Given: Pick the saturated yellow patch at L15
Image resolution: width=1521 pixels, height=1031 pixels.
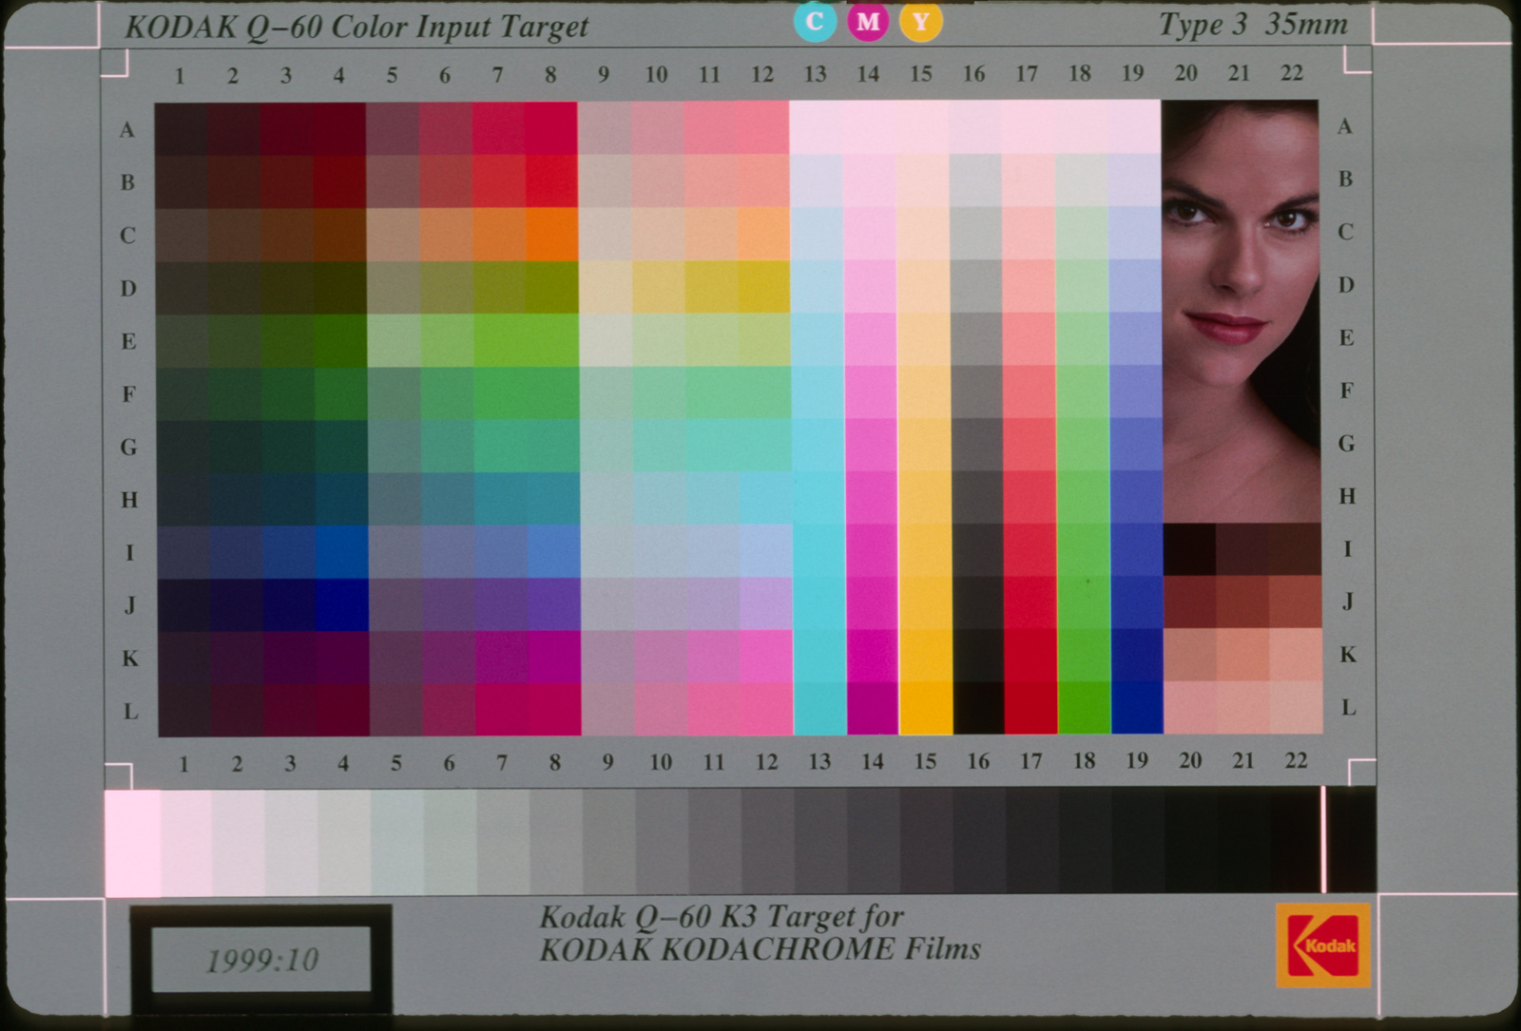Looking at the screenshot, I should [x=926, y=708].
